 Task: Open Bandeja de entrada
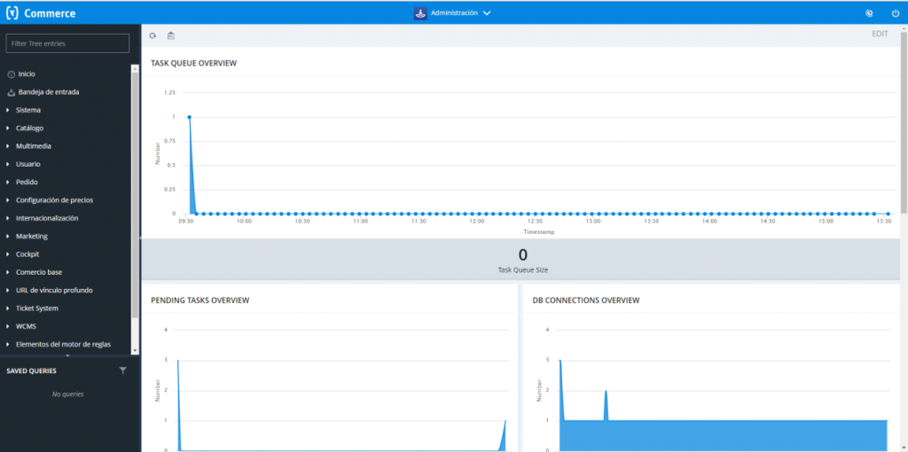point(49,92)
